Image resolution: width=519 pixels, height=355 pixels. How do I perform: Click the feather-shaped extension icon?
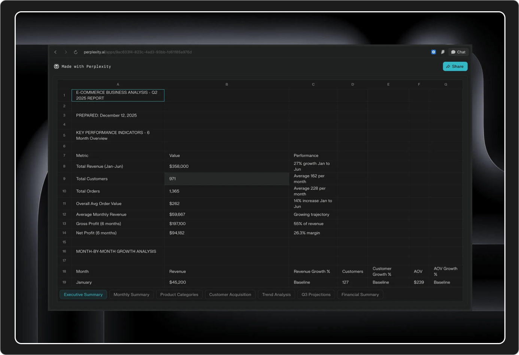[x=443, y=52]
